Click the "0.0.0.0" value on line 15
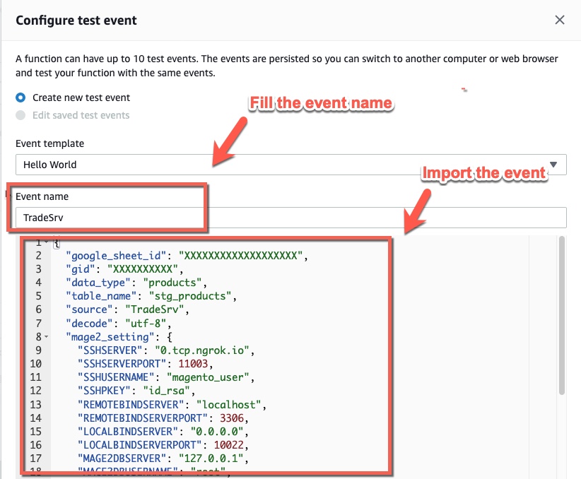 coord(217,431)
